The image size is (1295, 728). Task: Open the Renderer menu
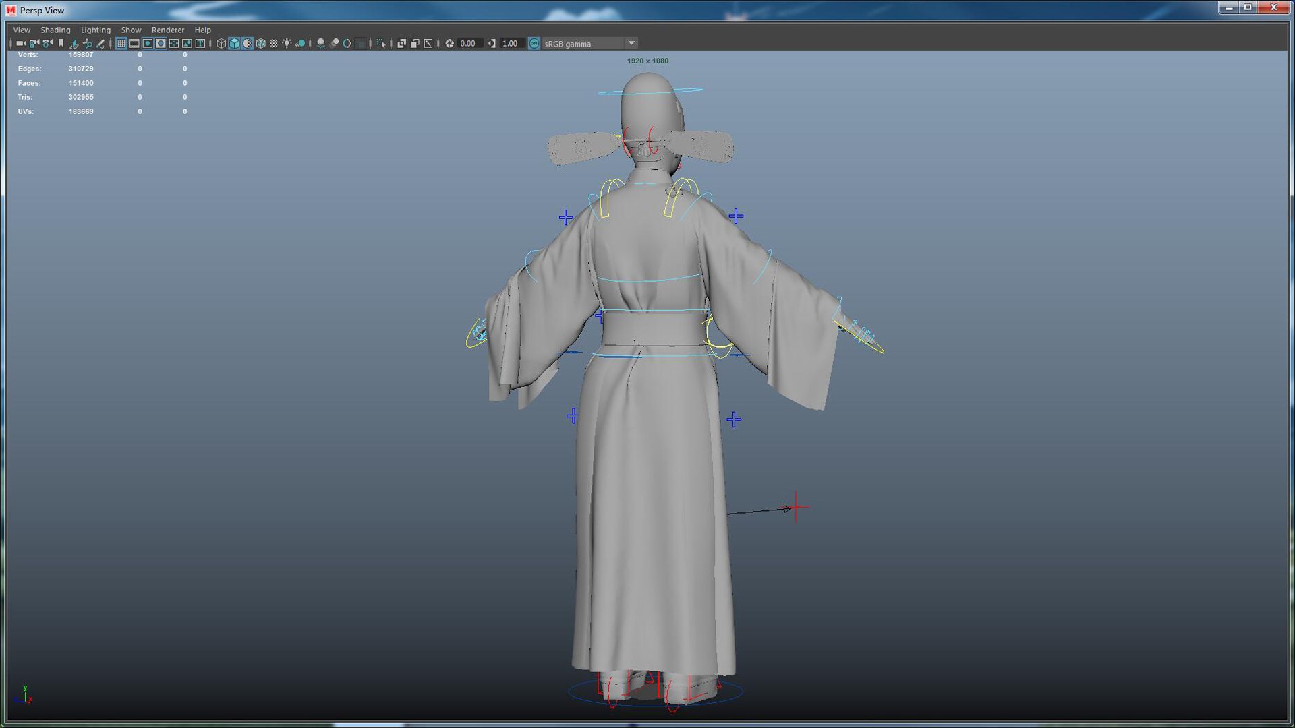167,30
